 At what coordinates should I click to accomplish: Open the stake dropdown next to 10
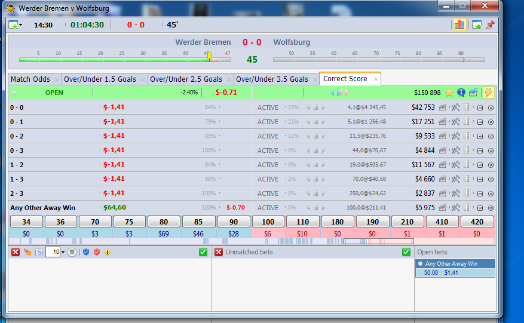click(63, 252)
